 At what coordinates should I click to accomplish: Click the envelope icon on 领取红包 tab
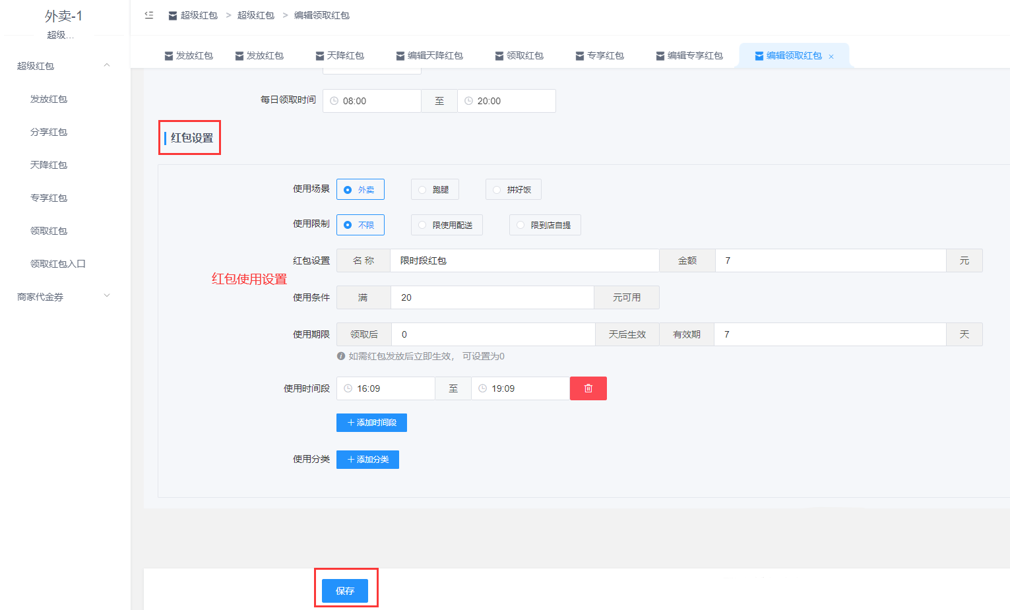[499, 56]
